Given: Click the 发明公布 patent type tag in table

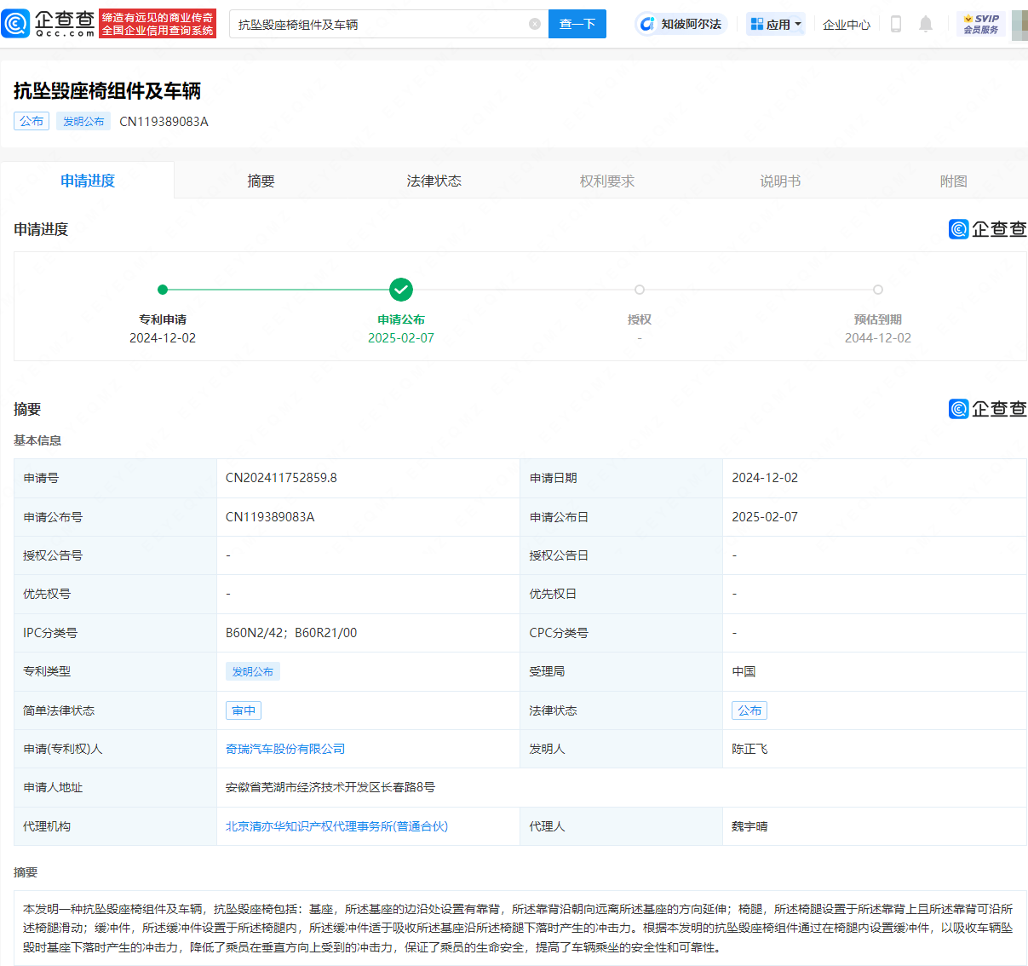Looking at the screenshot, I should [253, 671].
